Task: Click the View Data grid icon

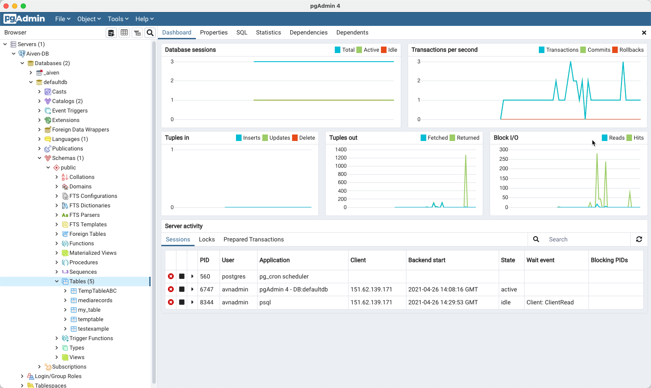Action: pos(124,32)
